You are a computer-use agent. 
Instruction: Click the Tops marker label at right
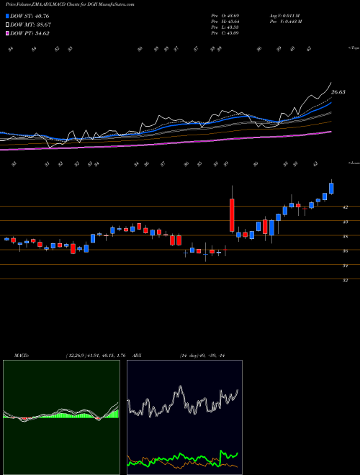pyautogui.click(x=354, y=48)
